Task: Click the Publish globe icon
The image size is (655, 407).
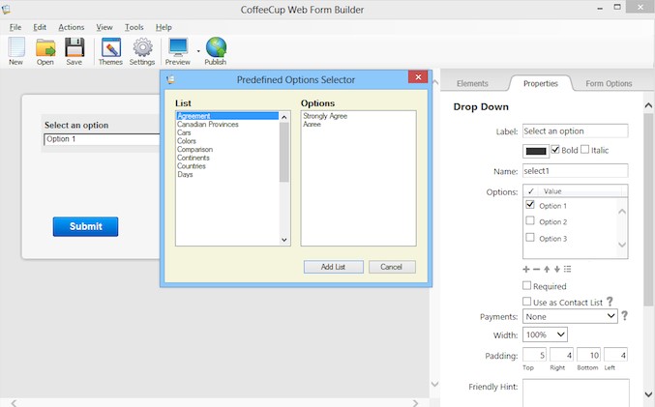Action: (216, 51)
